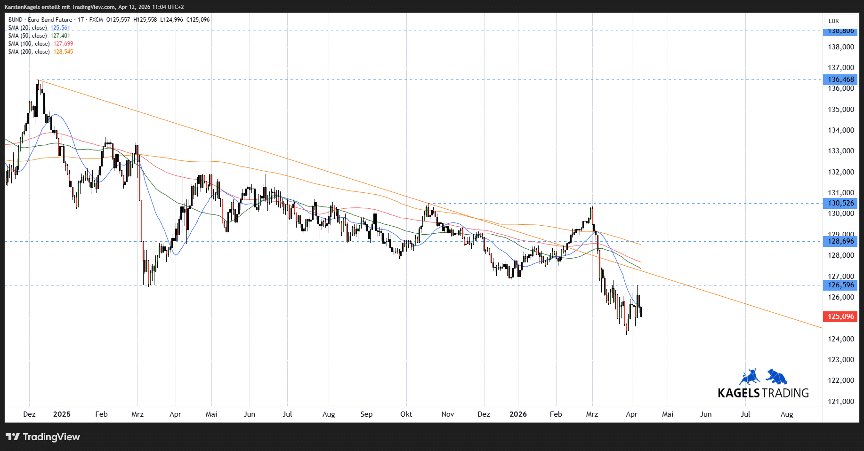Select the SMA (50, close) indicator legend
This screenshot has height=451, width=864.
(28, 36)
